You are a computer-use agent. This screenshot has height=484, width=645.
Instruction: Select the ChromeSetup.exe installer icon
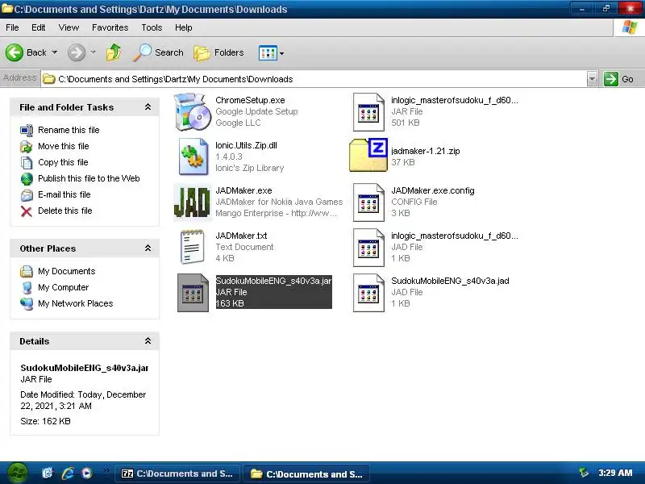coord(192,111)
